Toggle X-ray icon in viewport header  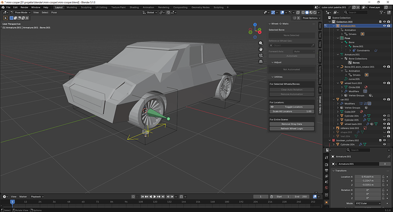[298, 13]
